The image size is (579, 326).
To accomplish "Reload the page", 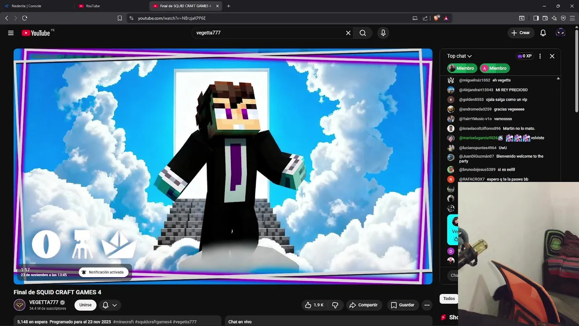I will [x=24, y=18].
